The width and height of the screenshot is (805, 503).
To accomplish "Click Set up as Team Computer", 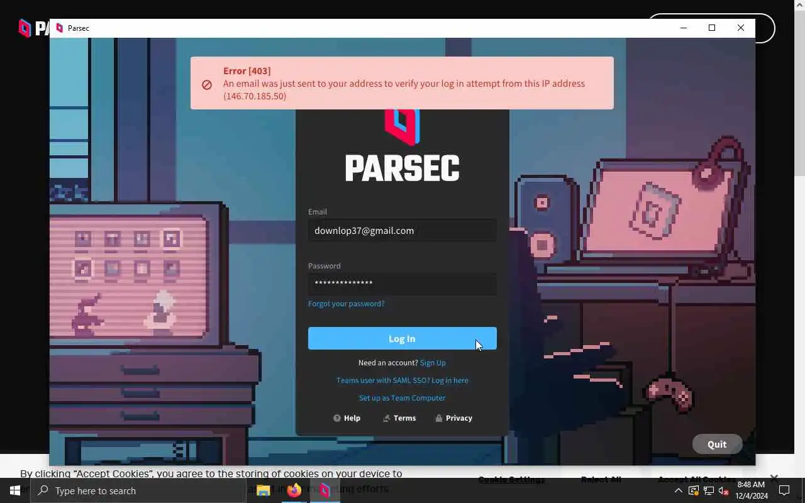I will click(x=402, y=398).
